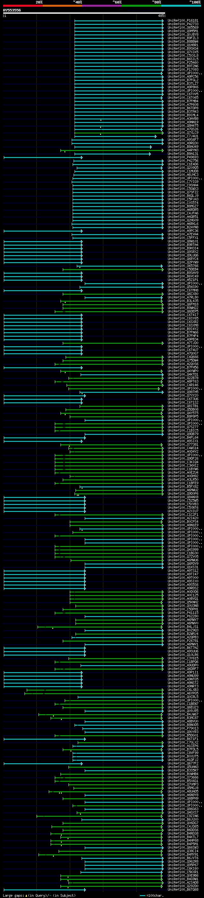Select hit label UniRef100_P42756

183,161
